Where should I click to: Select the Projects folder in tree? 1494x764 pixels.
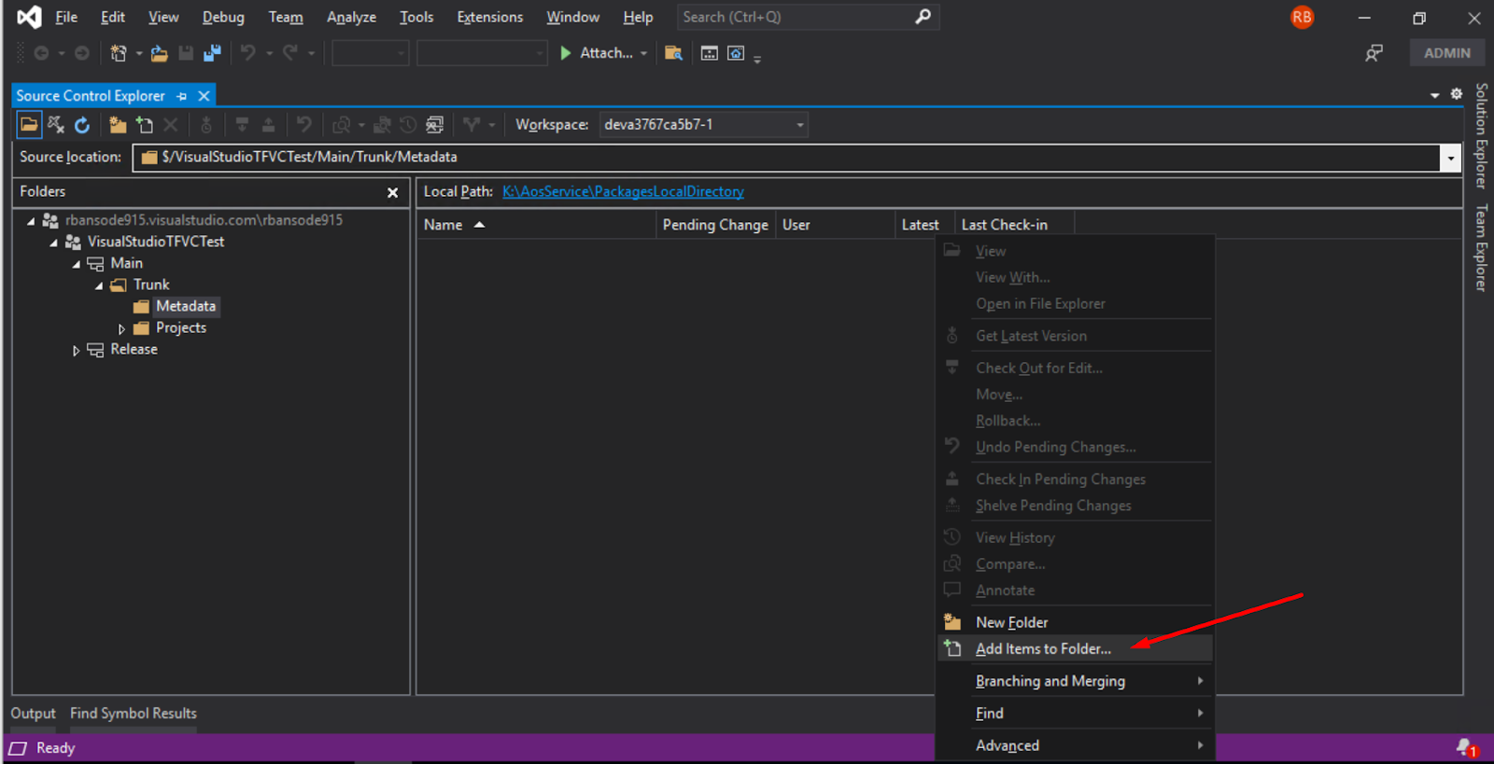(181, 327)
